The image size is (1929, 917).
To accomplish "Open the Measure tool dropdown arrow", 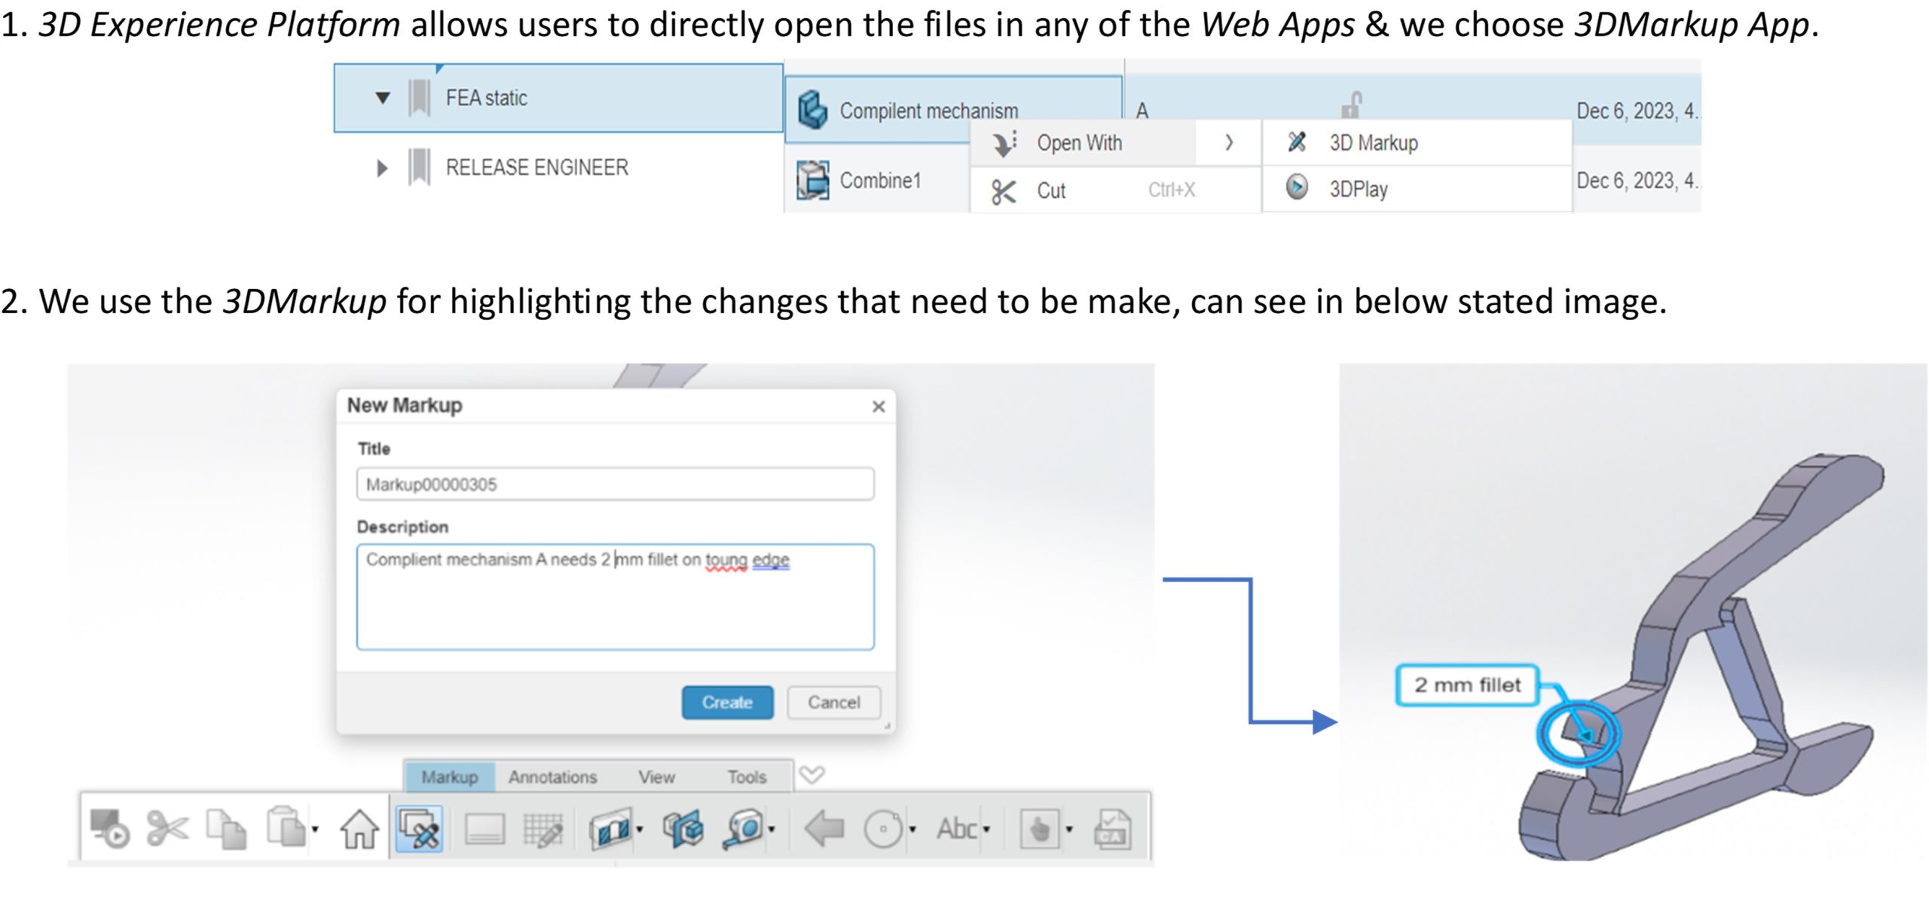I will 772,830.
